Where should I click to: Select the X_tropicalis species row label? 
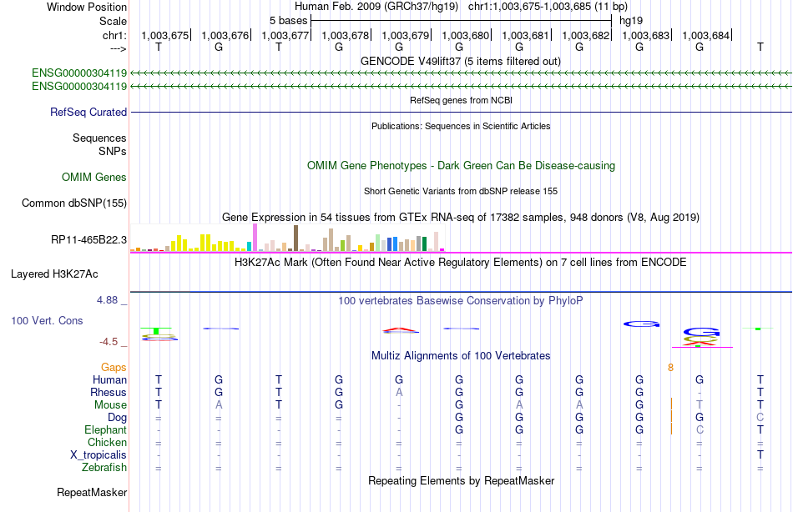coord(98,455)
